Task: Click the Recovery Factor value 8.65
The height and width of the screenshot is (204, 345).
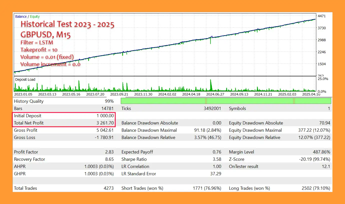Action: pos(109,159)
